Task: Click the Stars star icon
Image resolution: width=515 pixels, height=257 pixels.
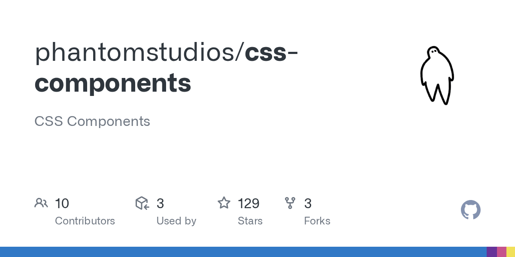Action: click(224, 203)
